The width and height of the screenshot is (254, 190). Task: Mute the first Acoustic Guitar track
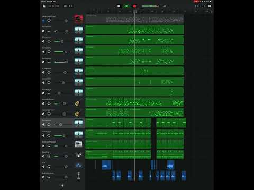pos(43,103)
